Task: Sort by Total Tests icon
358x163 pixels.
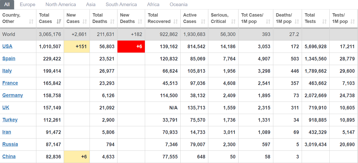Action: (x=324, y=21)
